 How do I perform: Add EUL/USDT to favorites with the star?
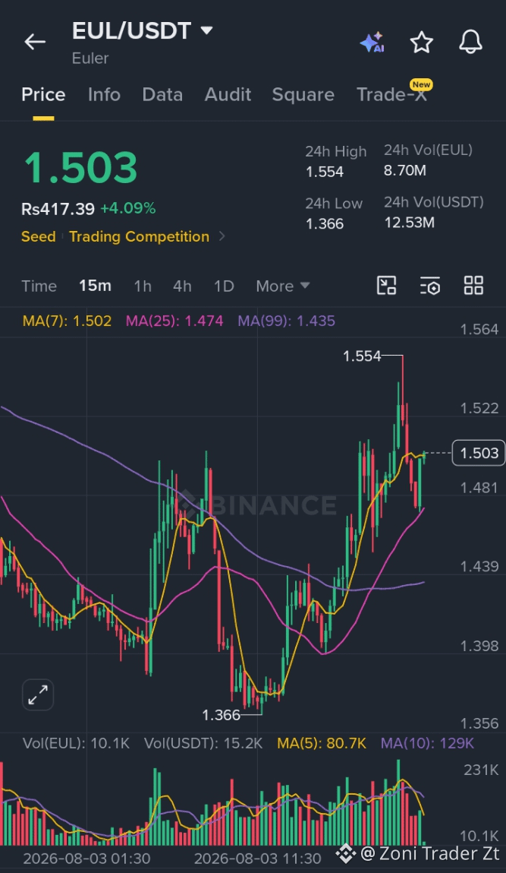coord(422,43)
